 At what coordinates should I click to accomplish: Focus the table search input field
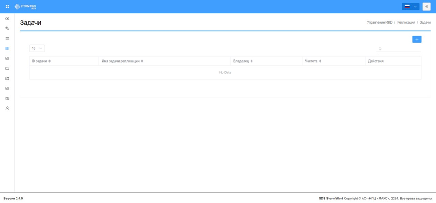[399, 48]
